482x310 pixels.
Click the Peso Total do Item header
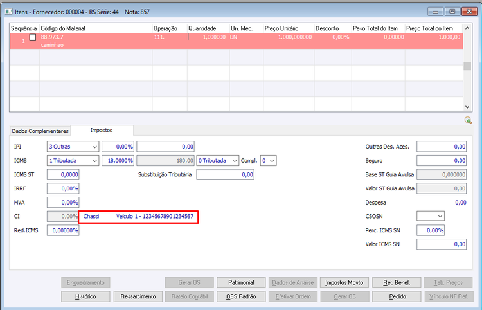[379, 28]
